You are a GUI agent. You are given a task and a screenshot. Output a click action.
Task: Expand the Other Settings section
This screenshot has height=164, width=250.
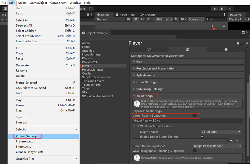tap(188, 82)
